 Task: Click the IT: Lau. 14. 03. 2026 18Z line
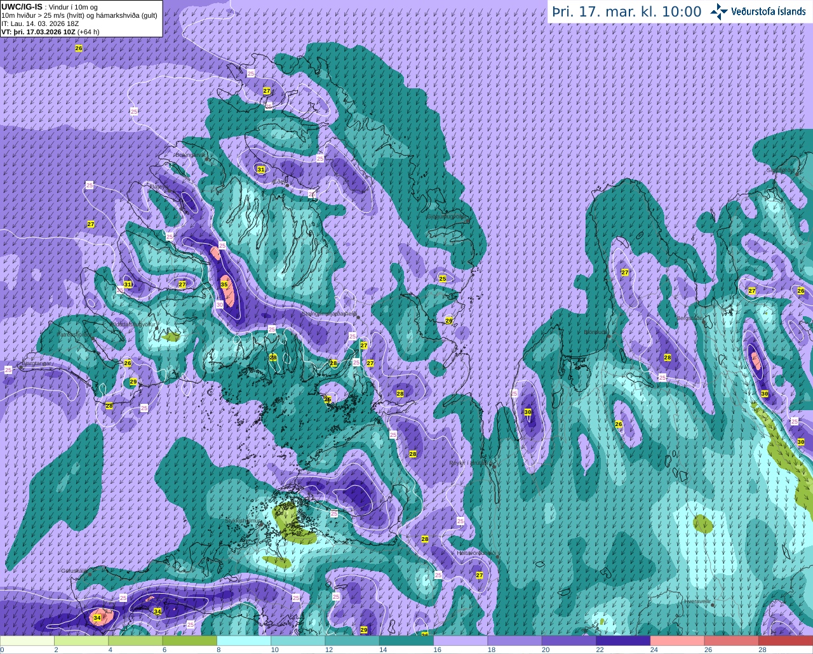(x=40, y=23)
